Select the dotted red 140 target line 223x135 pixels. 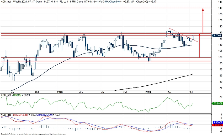coord(105,8)
